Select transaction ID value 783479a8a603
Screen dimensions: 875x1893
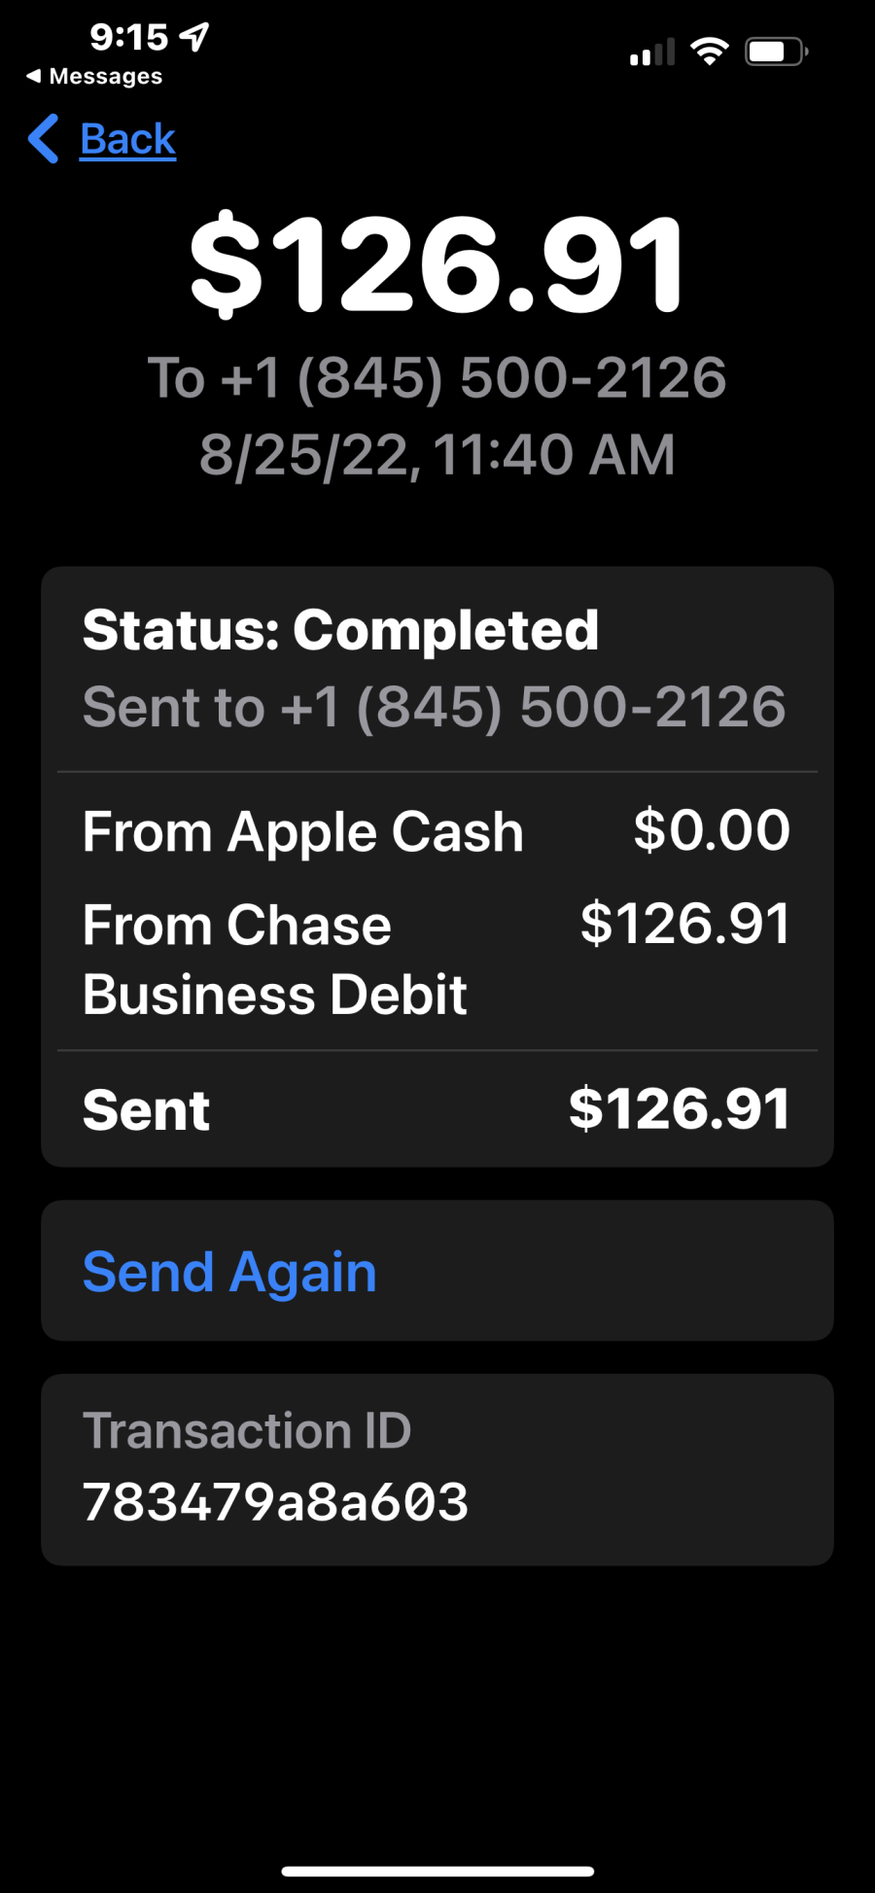click(x=275, y=1502)
